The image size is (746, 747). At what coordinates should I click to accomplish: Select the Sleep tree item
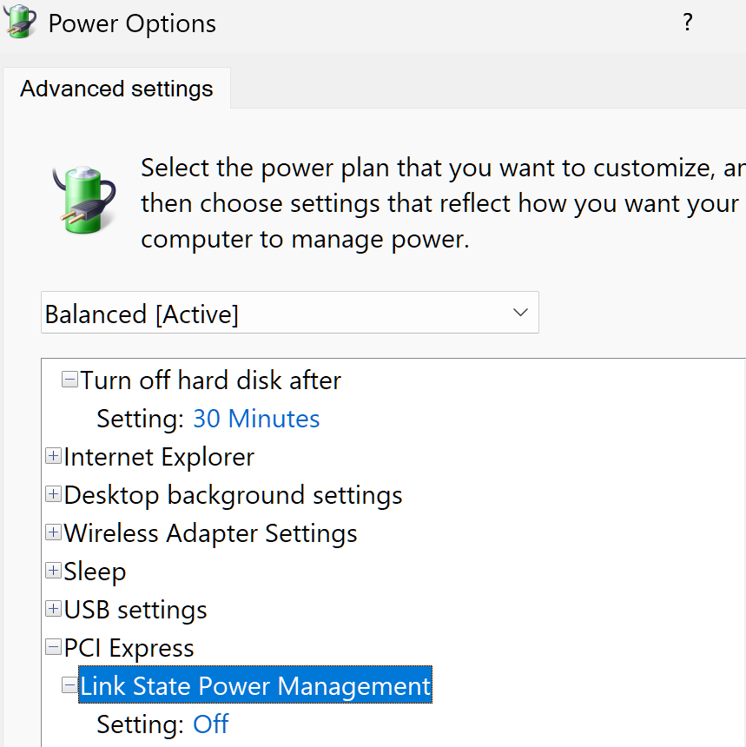click(x=95, y=572)
